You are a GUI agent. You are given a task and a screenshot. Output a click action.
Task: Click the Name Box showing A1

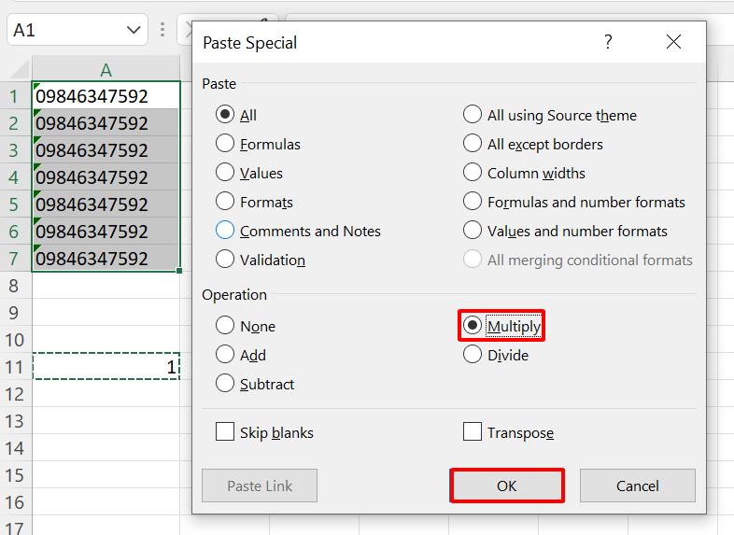pos(65,30)
